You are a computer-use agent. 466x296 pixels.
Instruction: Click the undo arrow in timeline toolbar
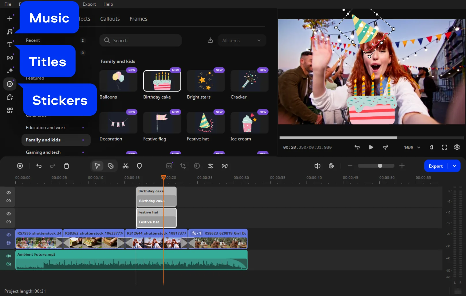click(39, 166)
